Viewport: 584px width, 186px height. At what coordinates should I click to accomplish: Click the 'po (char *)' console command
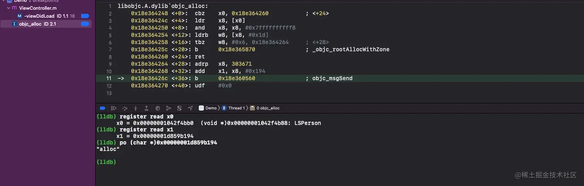pyautogui.click(x=168, y=142)
